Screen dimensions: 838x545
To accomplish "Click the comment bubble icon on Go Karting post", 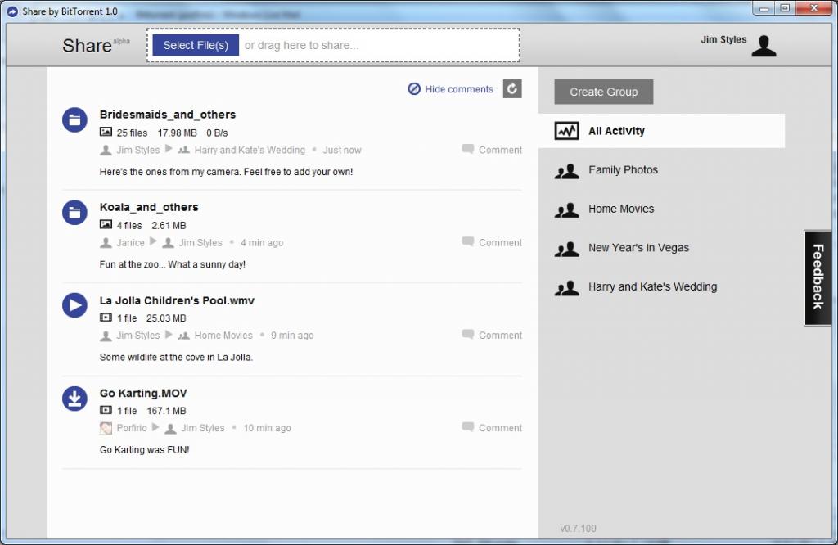I will (x=467, y=427).
